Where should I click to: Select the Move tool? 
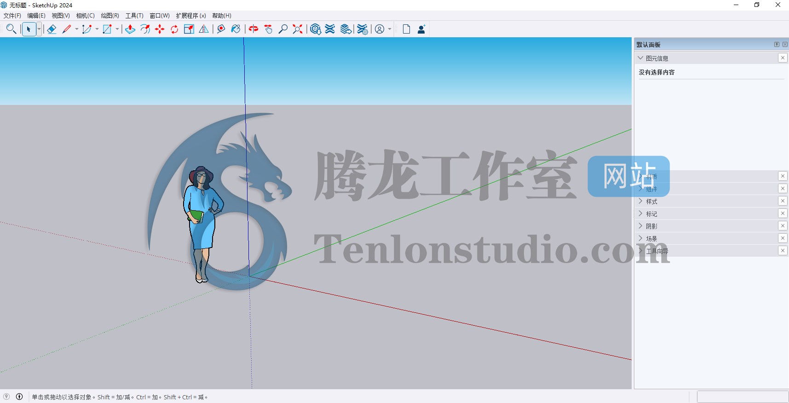click(x=160, y=29)
